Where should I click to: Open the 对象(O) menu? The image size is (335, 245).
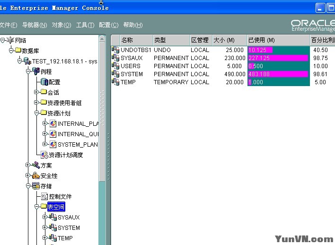point(62,25)
